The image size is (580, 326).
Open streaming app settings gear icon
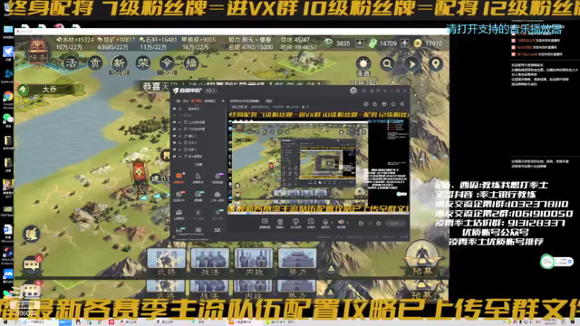pos(379,224)
